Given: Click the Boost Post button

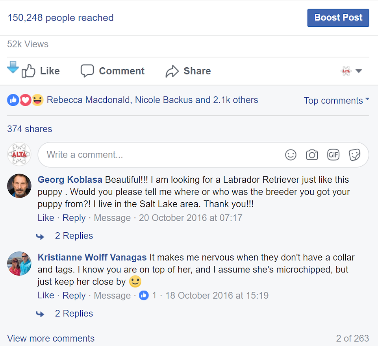Looking at the screenshot, I should coord(338,18).
